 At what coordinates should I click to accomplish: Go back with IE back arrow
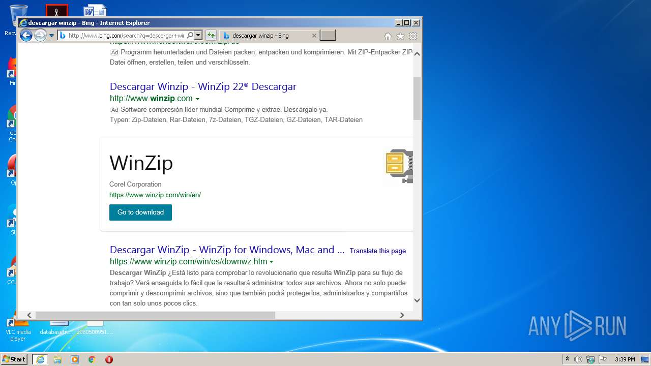click(x=26, y=36)
